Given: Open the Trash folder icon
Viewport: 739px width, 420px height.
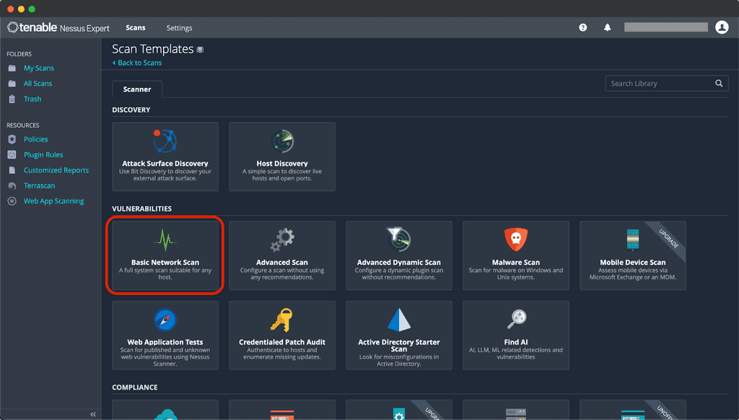Looking at the screenshot, I should (12, 98).
